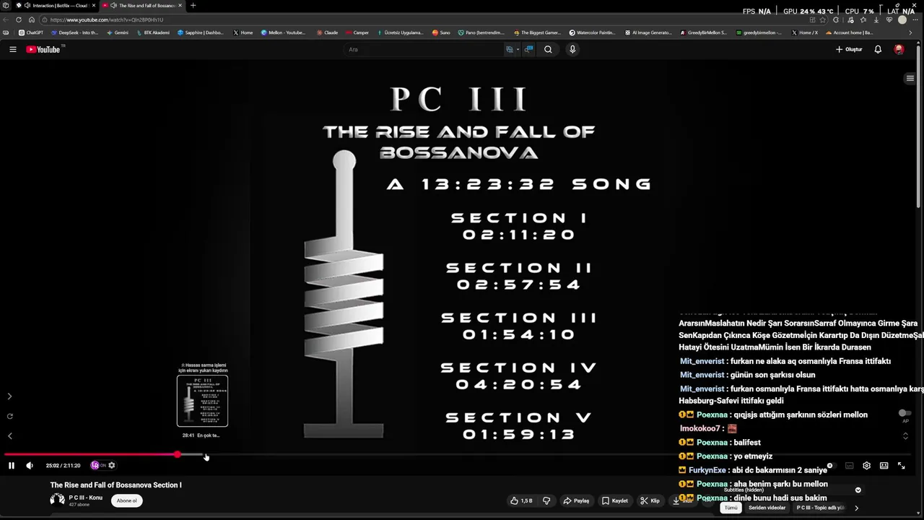The height and width of the screenshot is (520, 924).
Task: Click the search magnifier button
Action: [x=548, y=49]
